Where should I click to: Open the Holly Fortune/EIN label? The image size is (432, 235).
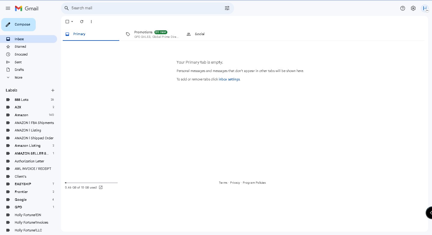(x=29, y=215)
